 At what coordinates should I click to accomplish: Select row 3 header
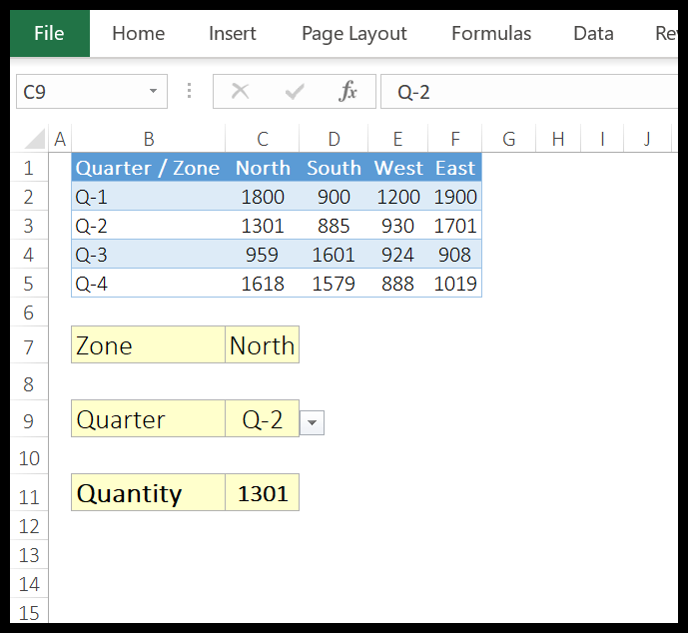(29, 226)
